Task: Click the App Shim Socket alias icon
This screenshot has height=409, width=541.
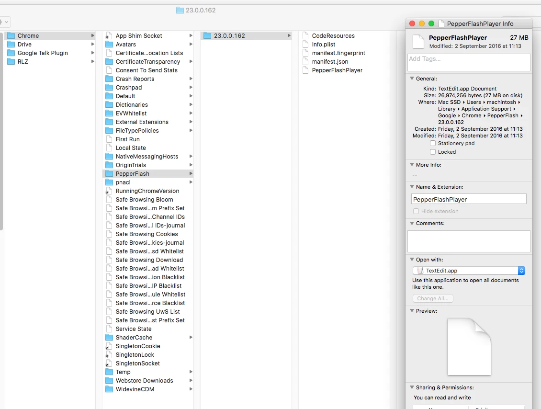Action: click(x=109, y=35)
